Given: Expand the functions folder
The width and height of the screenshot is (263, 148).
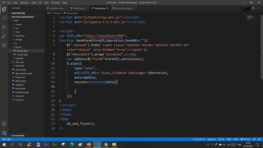Looking at the screenshot, I should click(20, 36).
